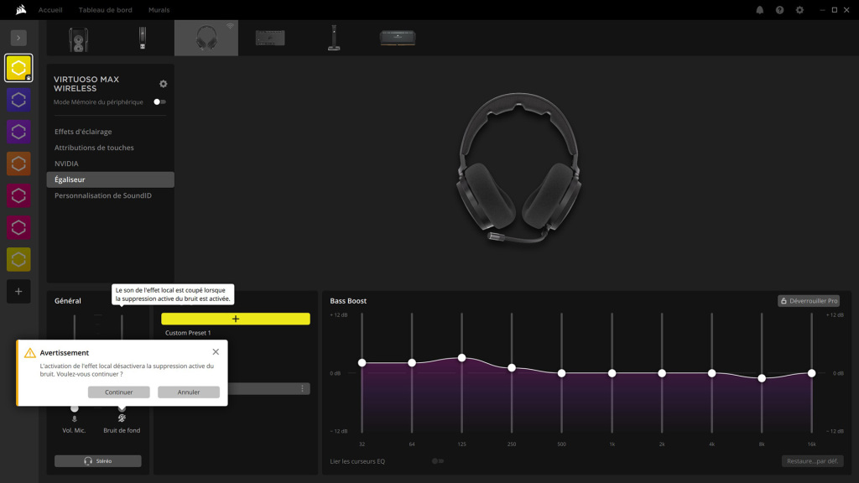The height and width of the screenshot is (483, 859).
Task: Close the Avertissement dialog
Action: pos(216,352)
